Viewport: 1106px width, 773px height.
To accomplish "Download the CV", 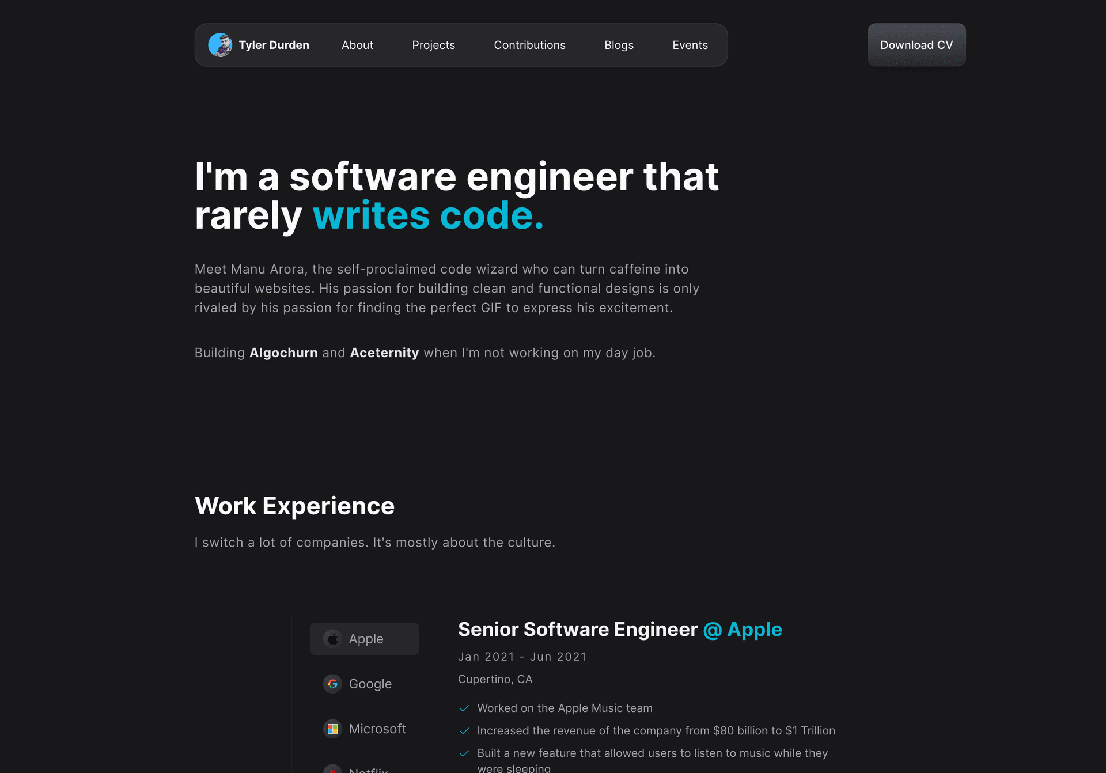I will [x=916, y=45].
